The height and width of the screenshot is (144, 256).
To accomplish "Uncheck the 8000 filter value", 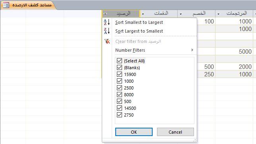I will pyautogui.click(x=119, y=94).
